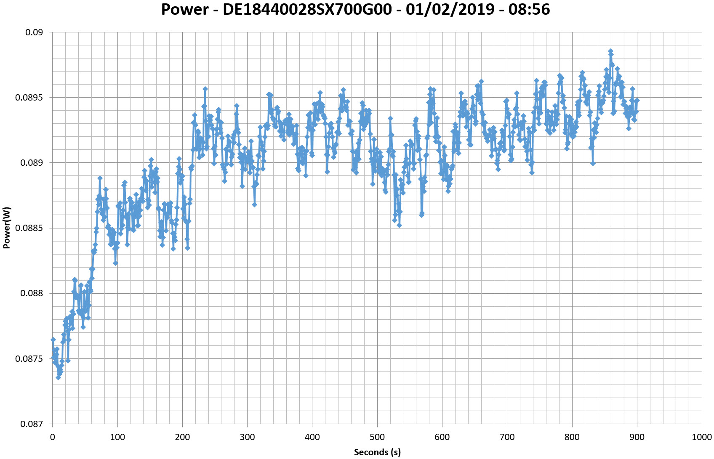Click the 500 x-axis tick label

(x=377, y=437)
